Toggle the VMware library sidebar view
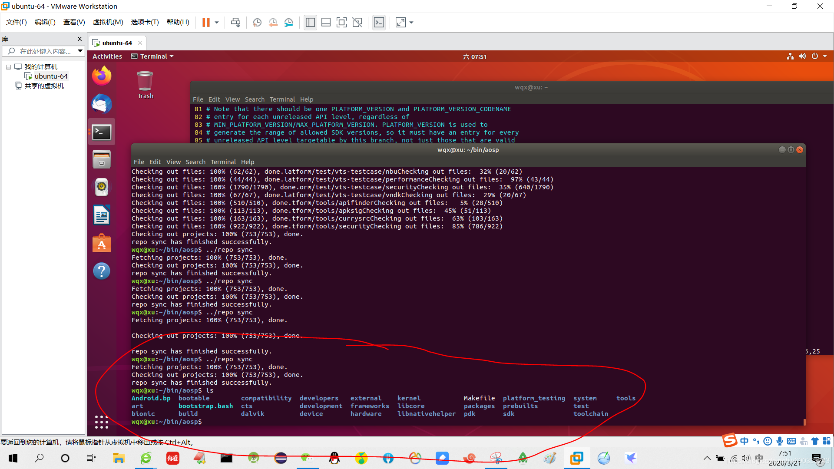This screenshot has height=469, width=834. [x=310, y=22]
